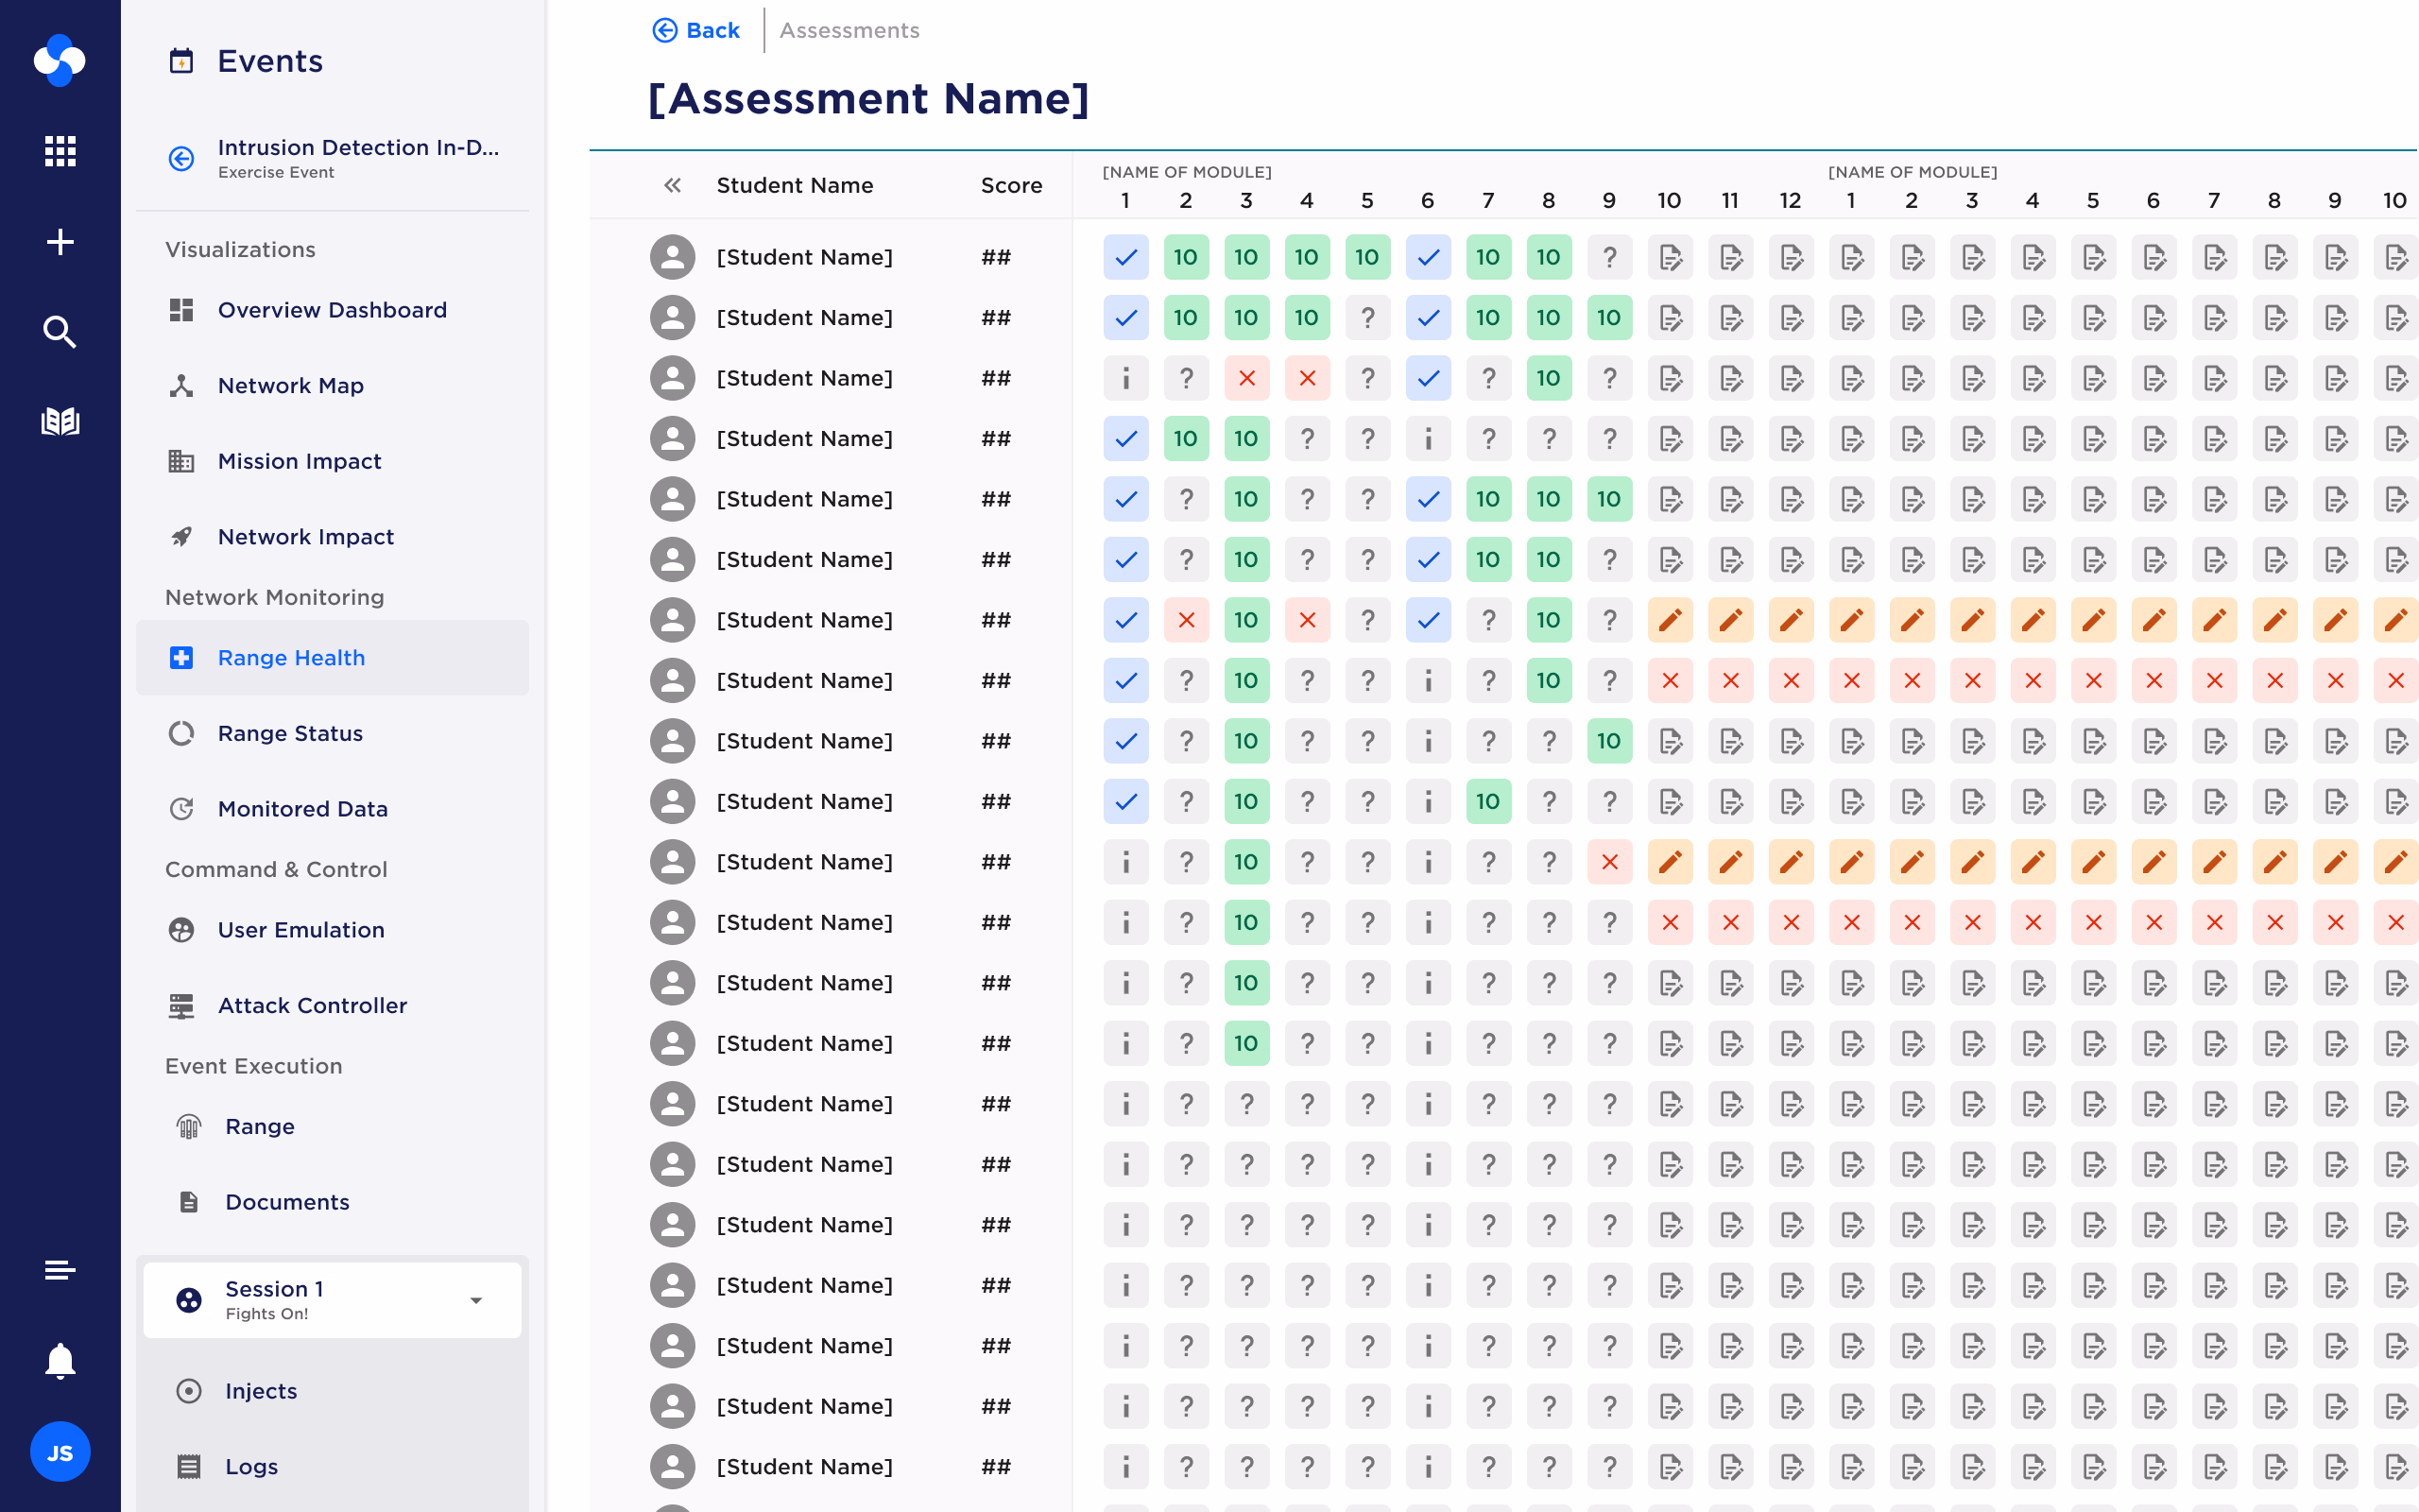Click first row's column 1 checkmark cell

1125,257
